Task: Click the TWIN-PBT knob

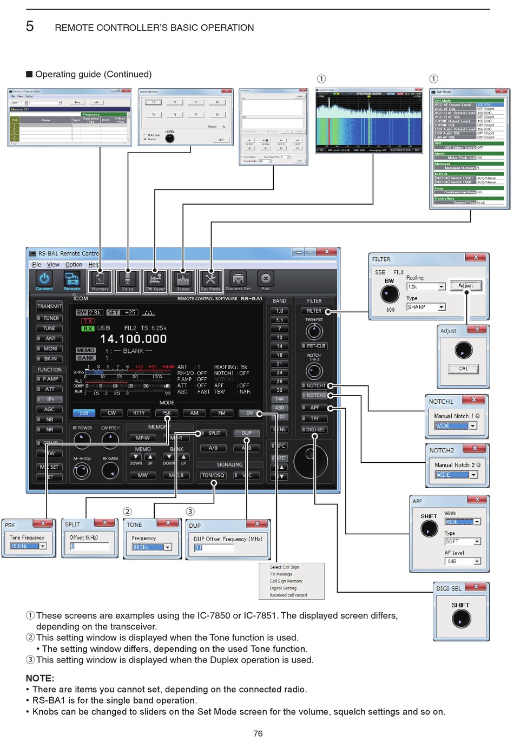Action: tap(314, 331)
